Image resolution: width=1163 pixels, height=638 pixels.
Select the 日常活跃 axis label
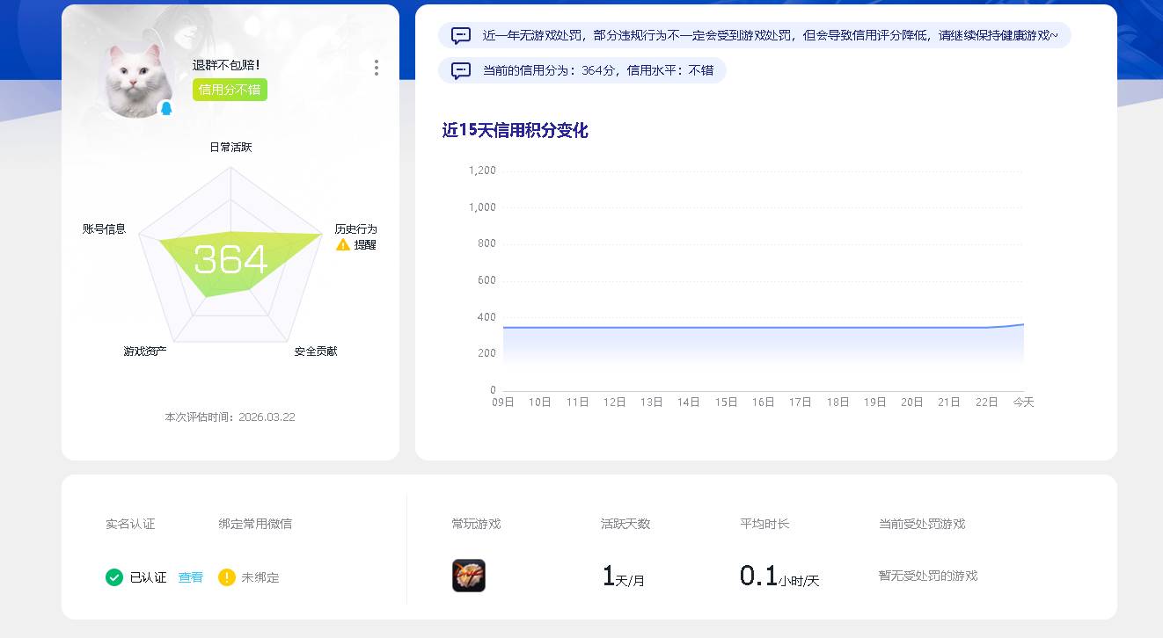[230, 147]
